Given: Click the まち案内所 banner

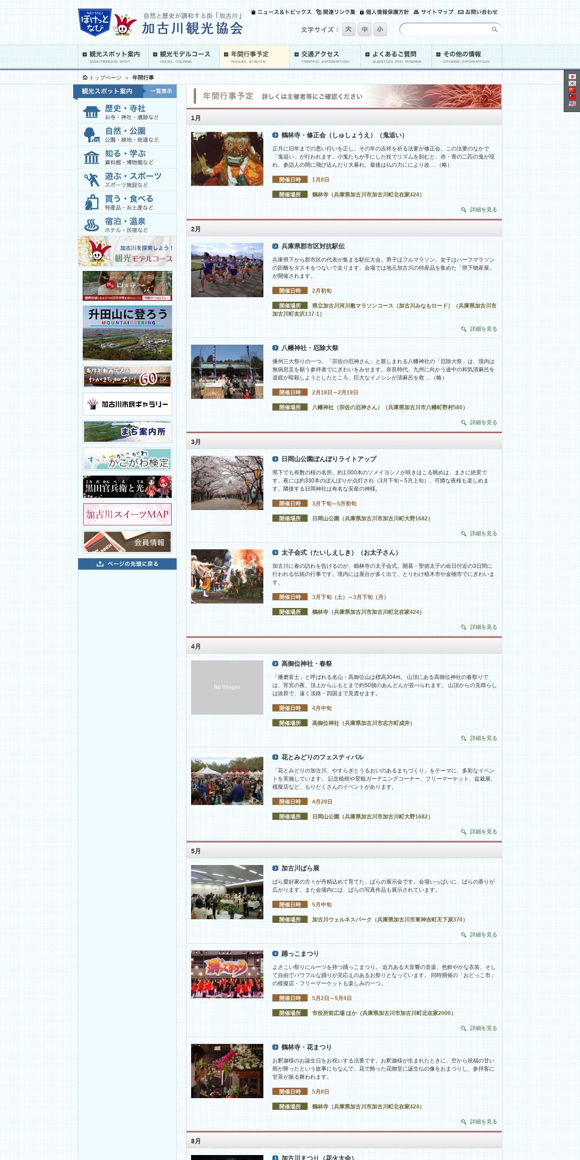Looking at the screenshot, I should point(127,432).
